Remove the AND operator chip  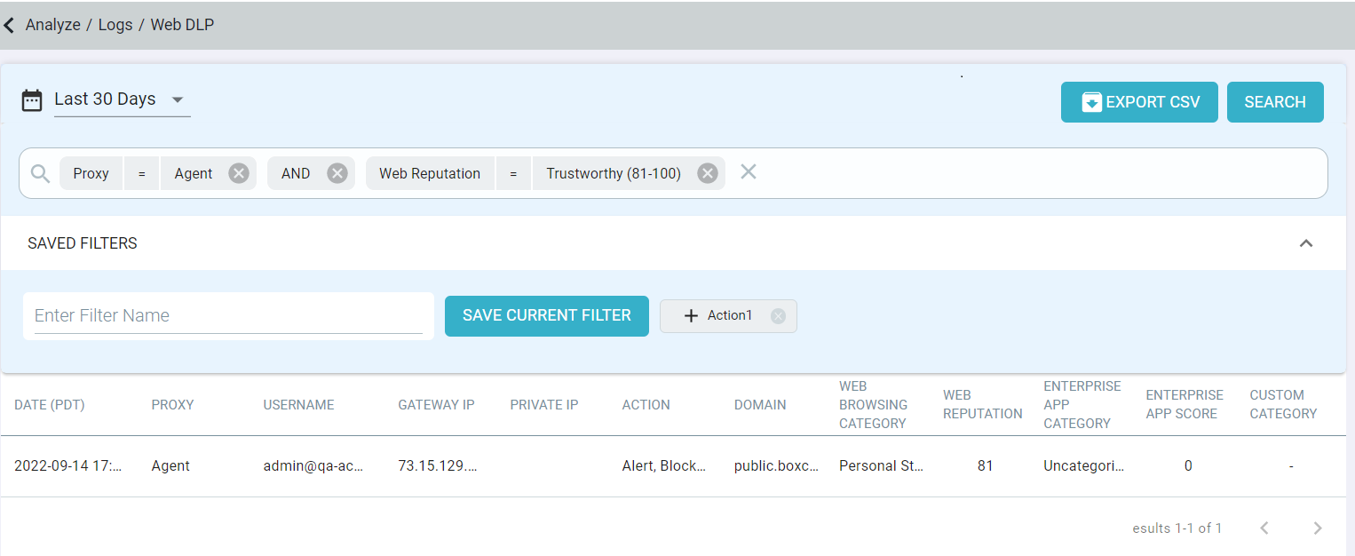point(337,174)
